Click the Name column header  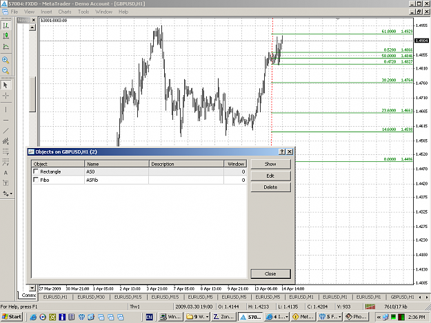(117, 164)
